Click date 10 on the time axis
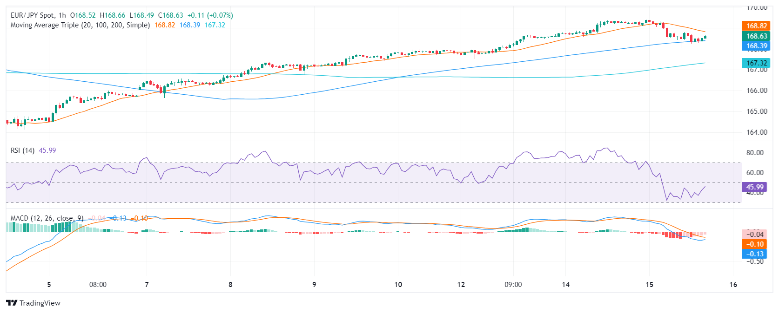Image resolution: width=779 pixels, height=313 pixels. [x=398, y=285]
